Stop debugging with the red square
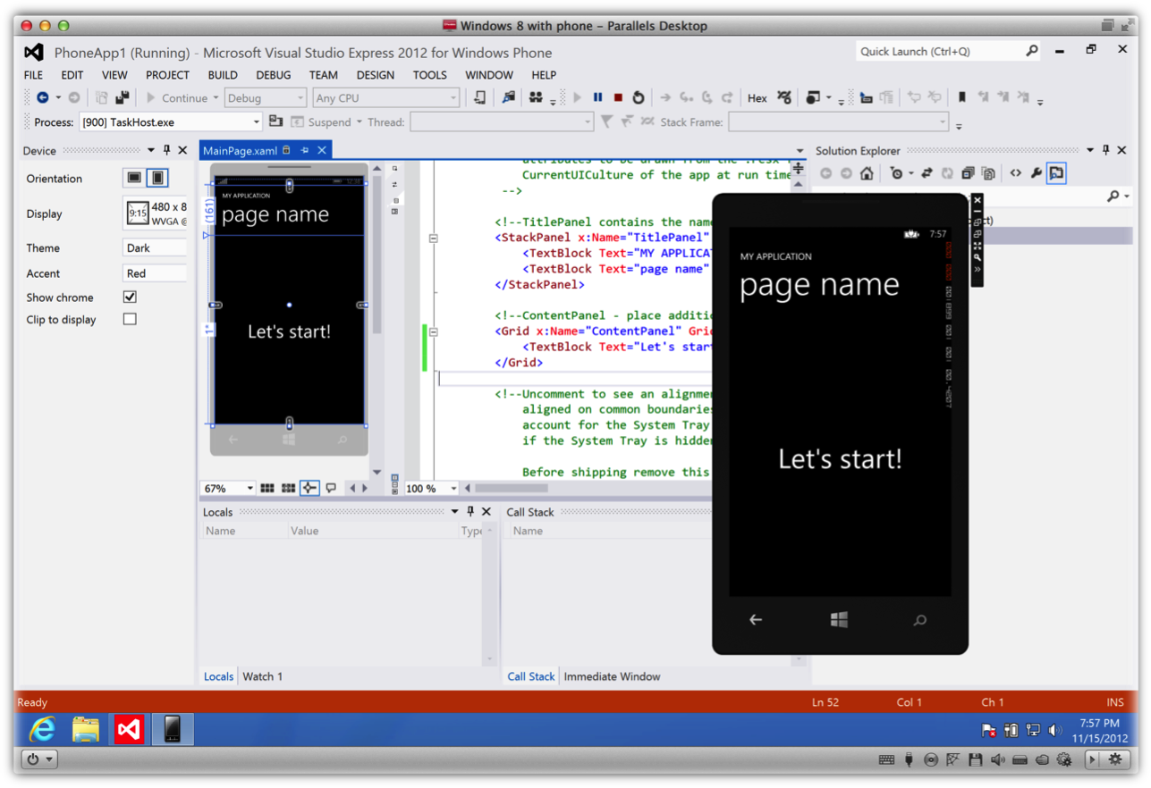Viewport: 1151px width, 788px height. click(x=618, y=97)
